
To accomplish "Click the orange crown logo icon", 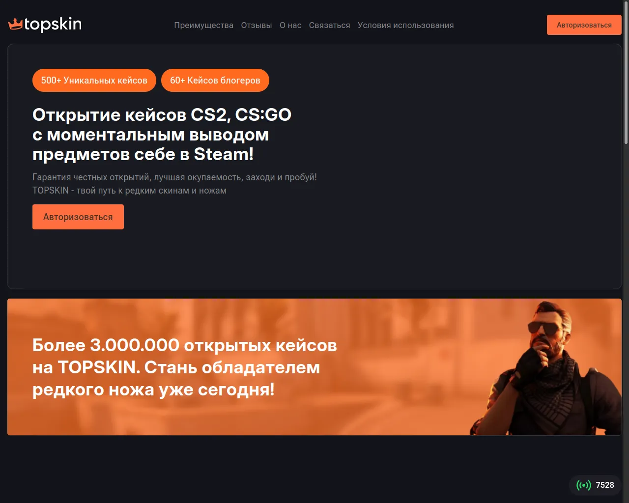I will (x=15, y=24).
